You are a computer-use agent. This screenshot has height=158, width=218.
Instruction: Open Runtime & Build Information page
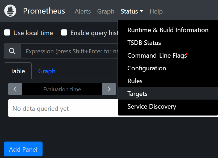[168, 30]
